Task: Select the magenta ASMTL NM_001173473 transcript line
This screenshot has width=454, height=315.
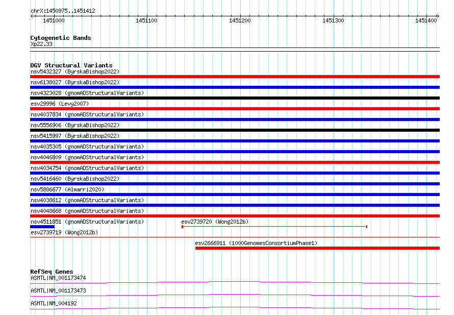Action: [x=235, y=295]
